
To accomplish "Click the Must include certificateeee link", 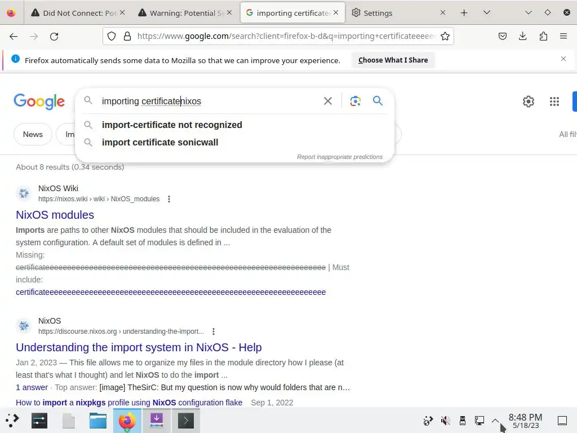I will (x=171, y=293).
